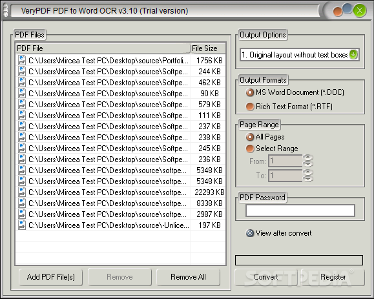Click the Remove All button
The height and width of the screenshot is (299, 374).
188,277
